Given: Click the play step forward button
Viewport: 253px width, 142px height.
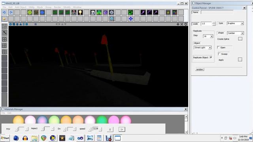Looking at the screenshot, I should (x=122, y=129).
